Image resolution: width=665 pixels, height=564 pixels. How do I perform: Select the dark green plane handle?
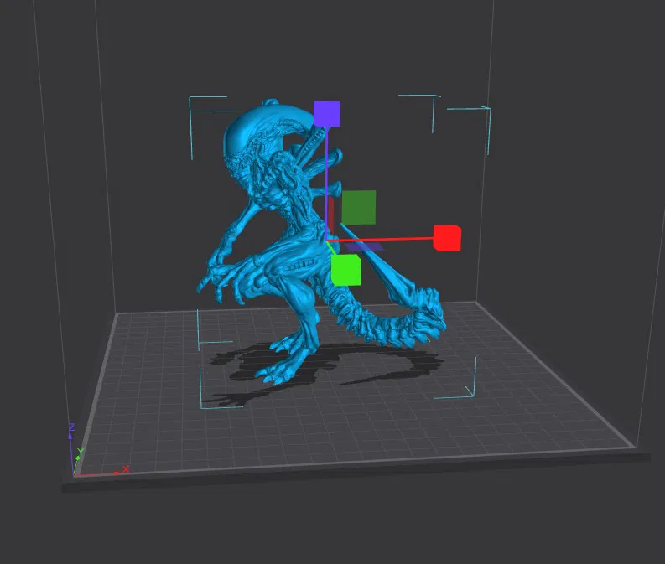(x=359, y=208)
